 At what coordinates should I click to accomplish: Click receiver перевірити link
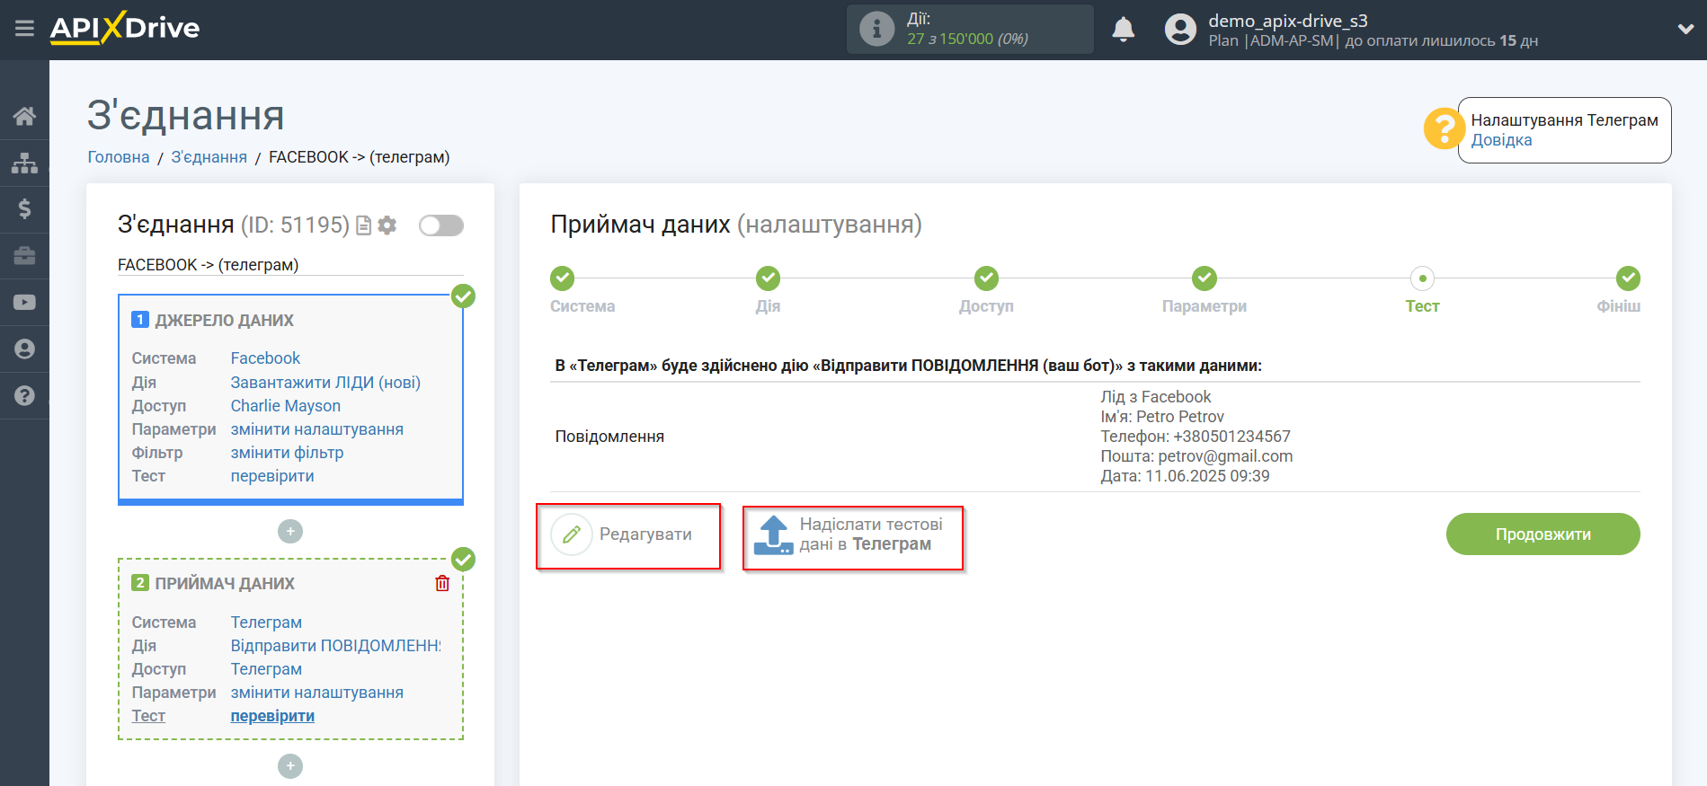coord(272,716)
